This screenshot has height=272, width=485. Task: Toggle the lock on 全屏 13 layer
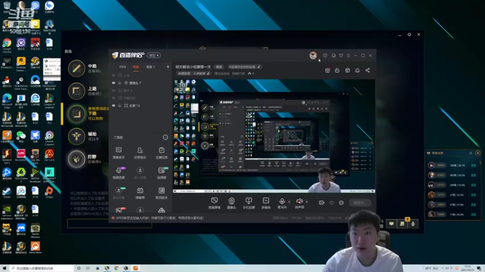[x=119, y=105]
